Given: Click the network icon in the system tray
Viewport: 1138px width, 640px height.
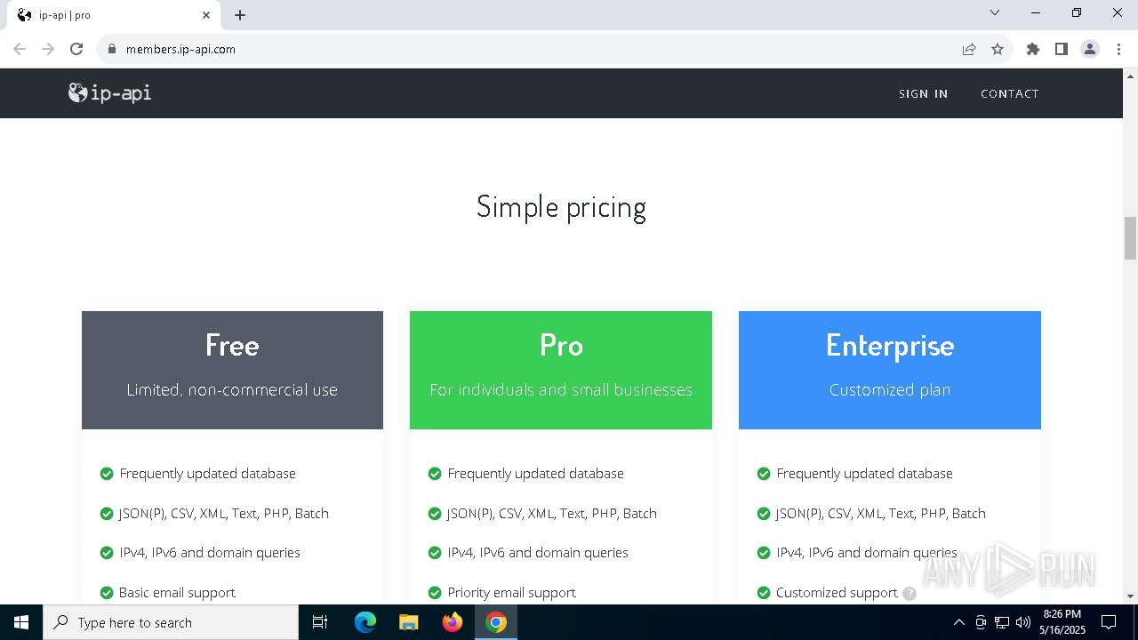Looking at the screenshot, I should pyautogui.click(x=1002, y=622).
